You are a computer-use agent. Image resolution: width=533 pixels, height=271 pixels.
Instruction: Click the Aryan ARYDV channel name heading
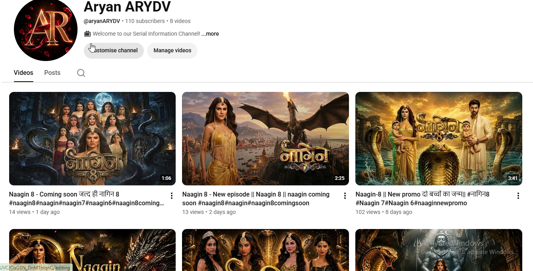click(127, 7)
